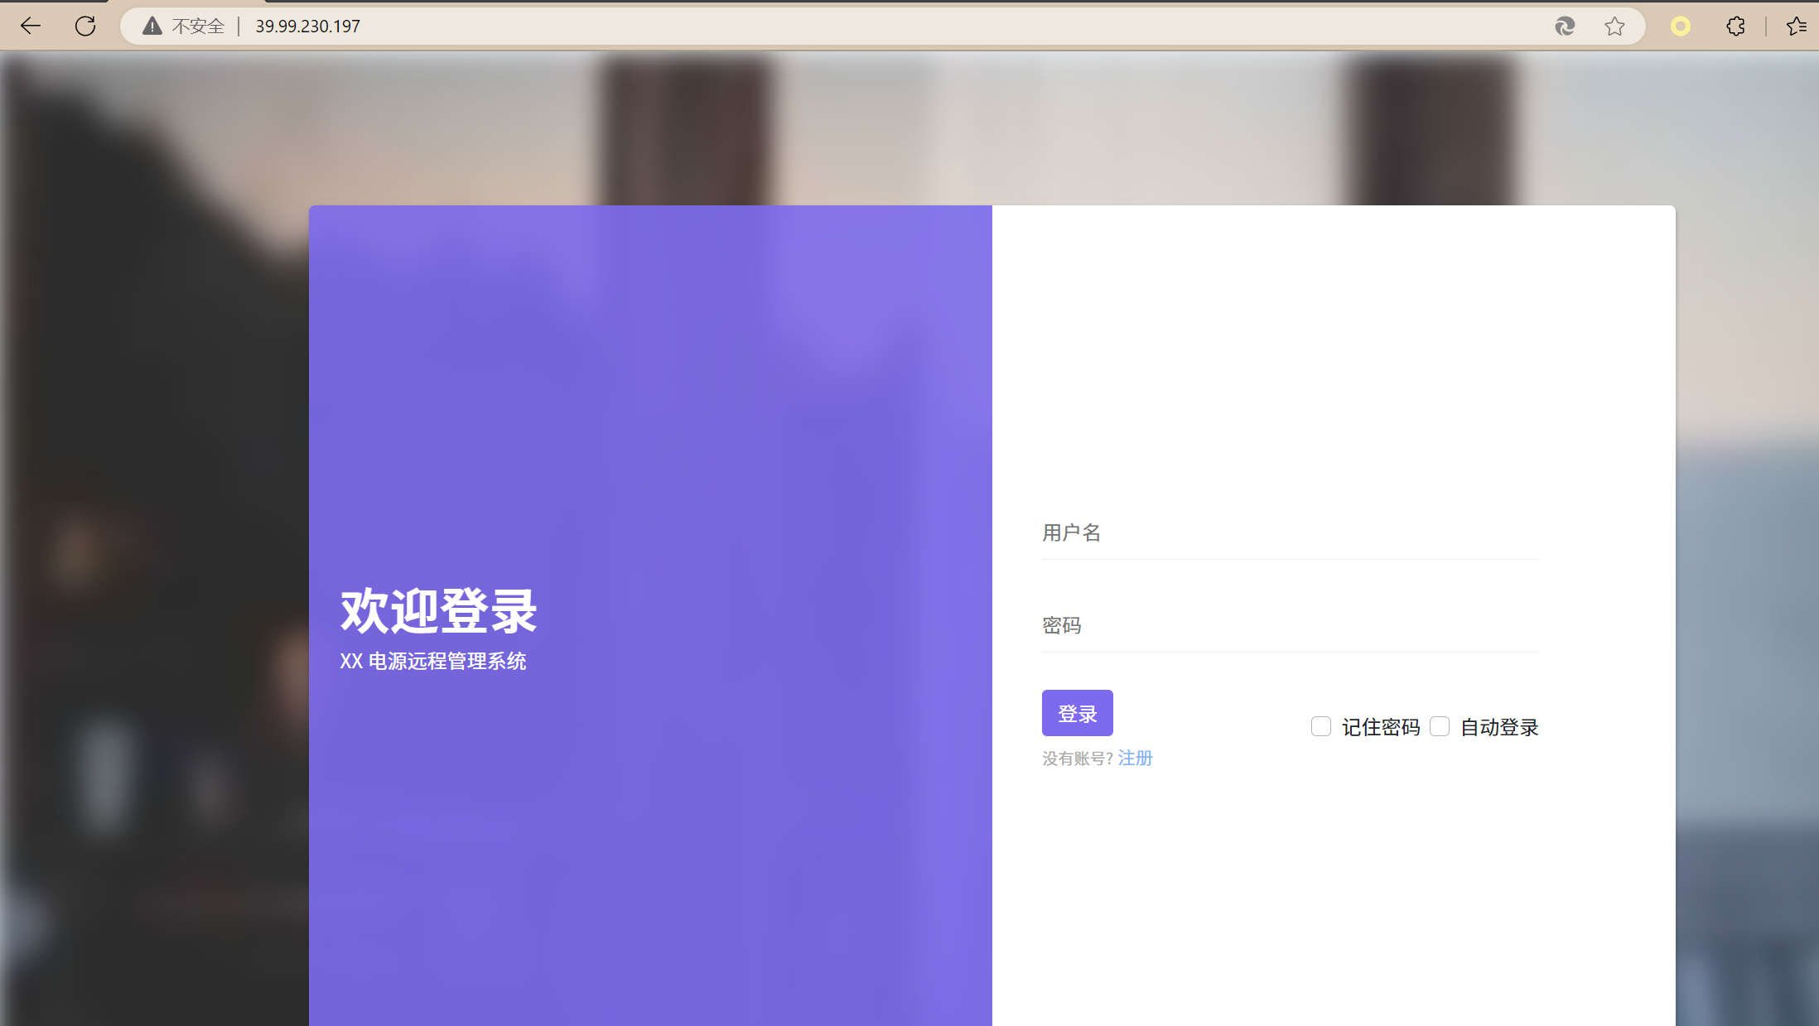Screen dimensions: 1819x1026
Task: Click the 不安全 security label text
Action: point(198,26)
